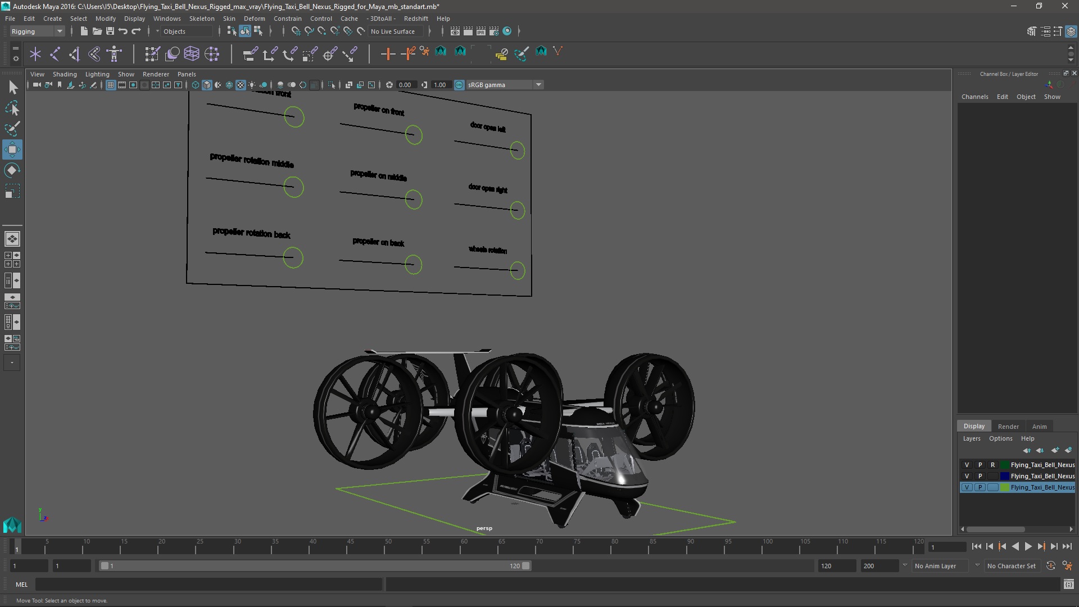Switch to the Anim tab
This screenshot has height=607, width=1079.
(1040, 426)
